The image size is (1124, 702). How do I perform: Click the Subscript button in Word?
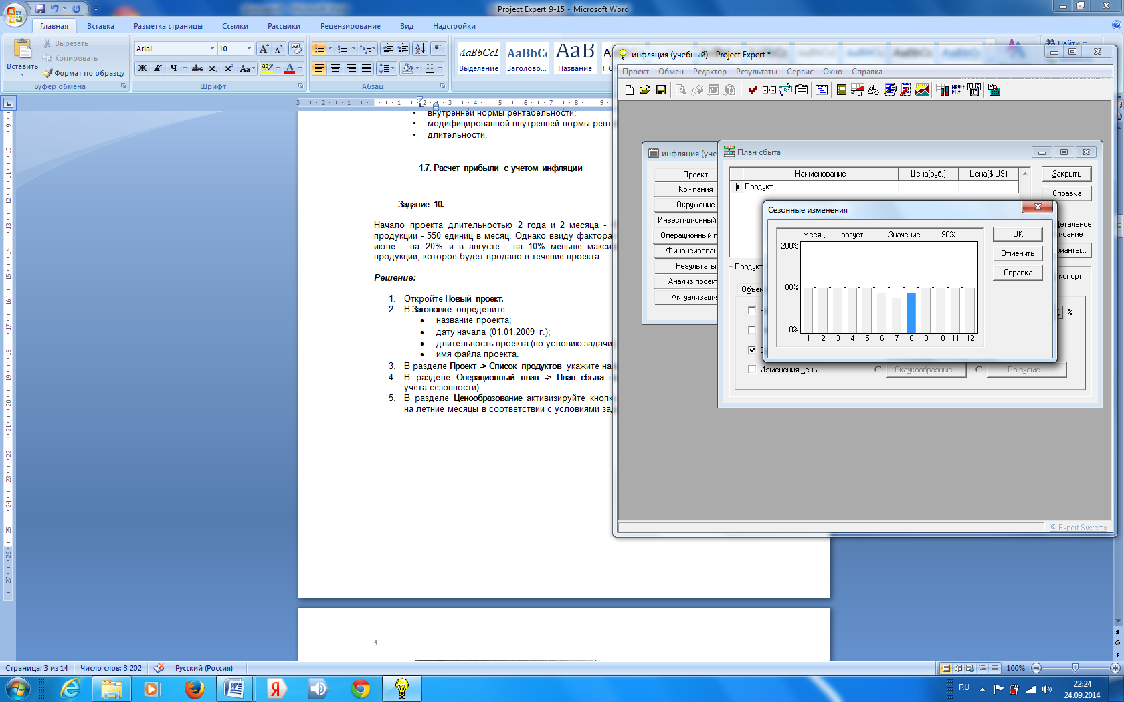213,68
